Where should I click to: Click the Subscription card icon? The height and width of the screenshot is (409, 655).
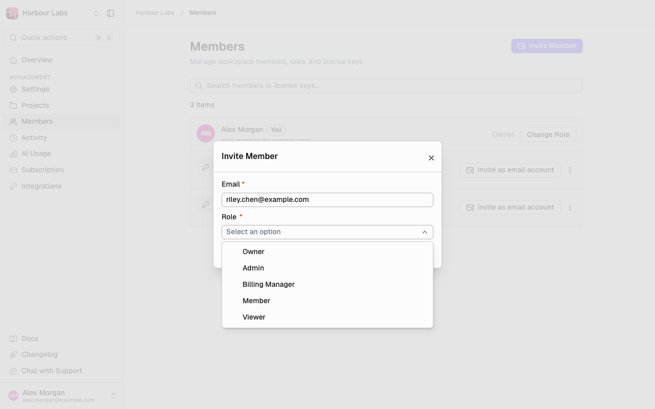click(x=13, y=170)
